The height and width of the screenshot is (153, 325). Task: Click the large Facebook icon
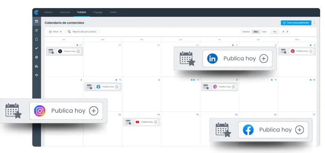pyautogui.click(x=248, y=130)
